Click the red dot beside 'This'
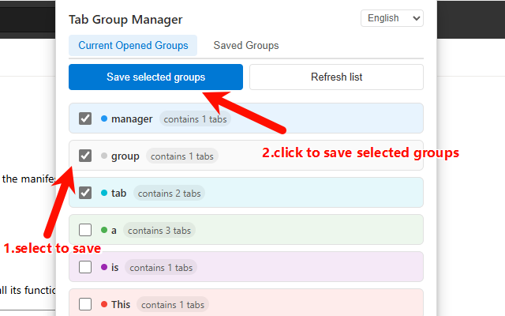 tap(104, 304)
